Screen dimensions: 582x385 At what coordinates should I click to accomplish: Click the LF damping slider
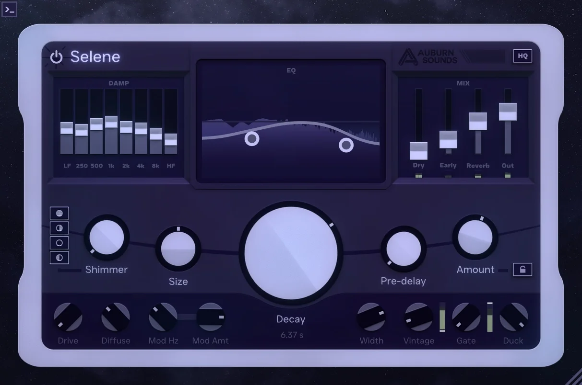tap(66, 129)
